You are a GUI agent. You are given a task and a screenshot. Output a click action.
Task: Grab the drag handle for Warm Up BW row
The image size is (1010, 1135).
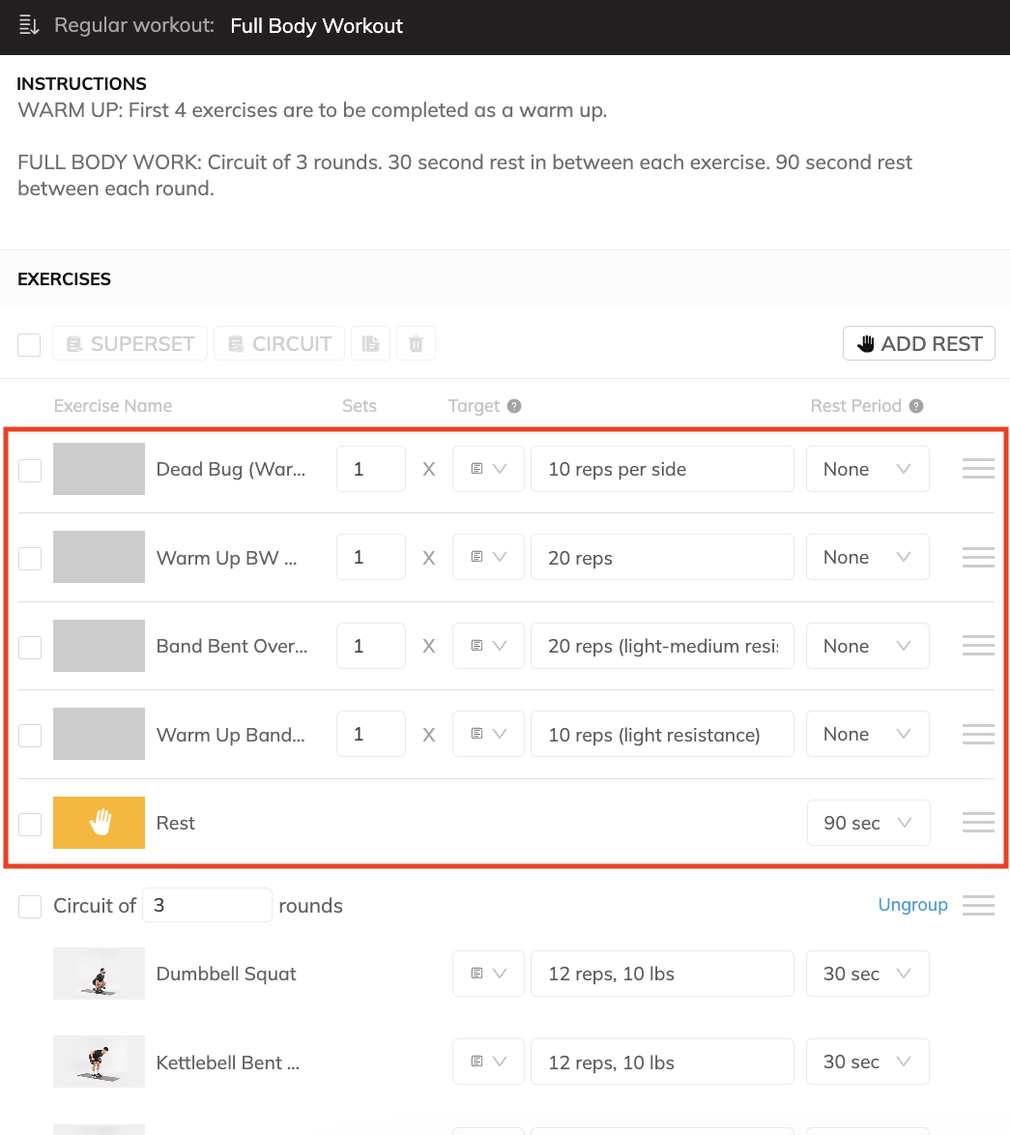click(978, 557)
